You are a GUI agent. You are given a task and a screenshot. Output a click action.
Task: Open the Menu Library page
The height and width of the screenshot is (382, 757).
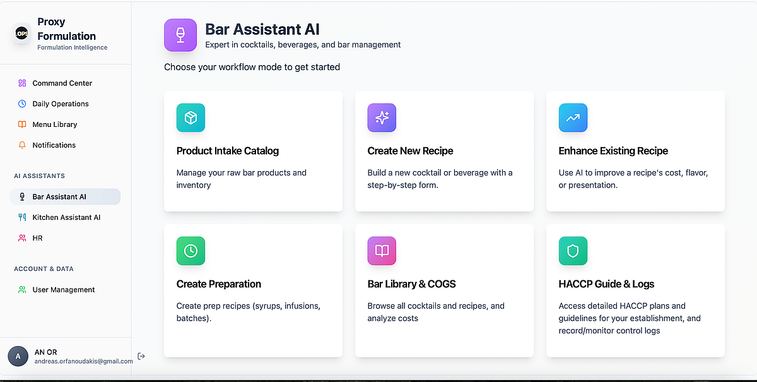point(54,124)
